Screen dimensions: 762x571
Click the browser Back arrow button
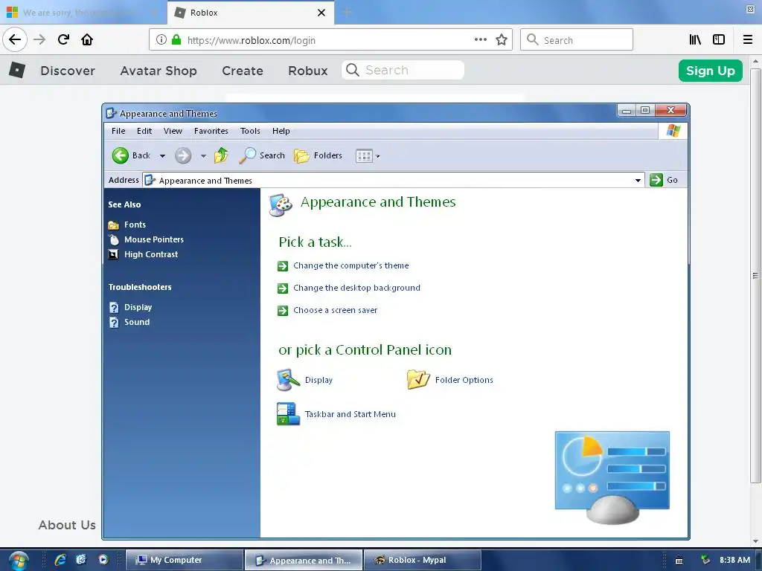tap(15, 39)
